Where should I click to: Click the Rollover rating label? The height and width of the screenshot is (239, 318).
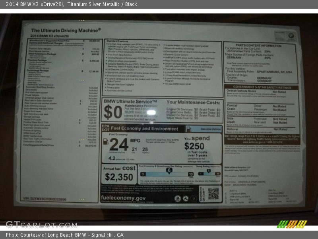pos(233,129)
